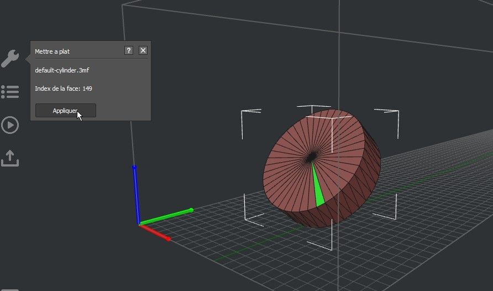Click the blue Z axis arrow
This screenshot has height=291, width=493.
136,194
